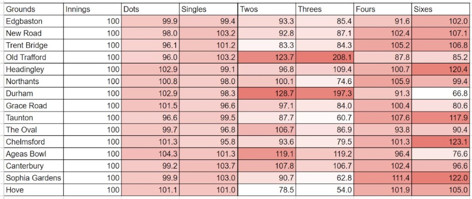Click Hove's Threes cell showing 54.0

coord(324,190)
